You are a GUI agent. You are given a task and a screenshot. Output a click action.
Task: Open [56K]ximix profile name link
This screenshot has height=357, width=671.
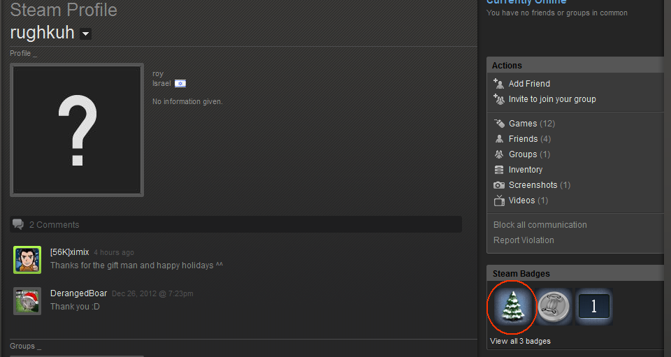[x=69, y=252]
